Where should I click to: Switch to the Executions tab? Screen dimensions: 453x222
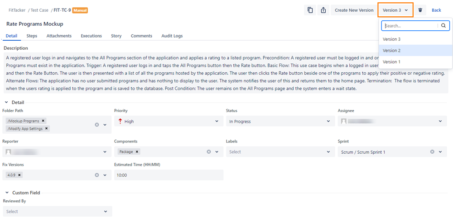[92, 36]
